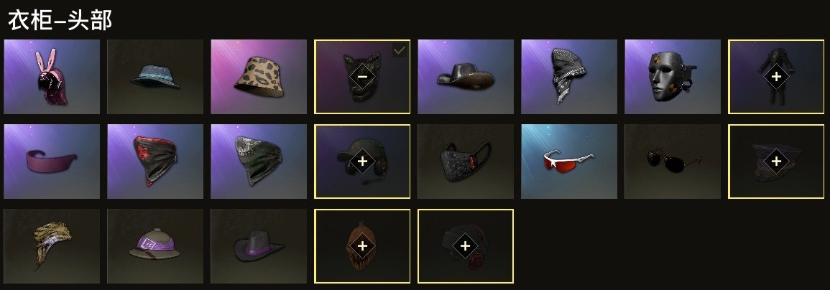Viewport: 830px width, 290px height.
Task: Add the beanie with red headphones
Action: click(x=466, y=246)
